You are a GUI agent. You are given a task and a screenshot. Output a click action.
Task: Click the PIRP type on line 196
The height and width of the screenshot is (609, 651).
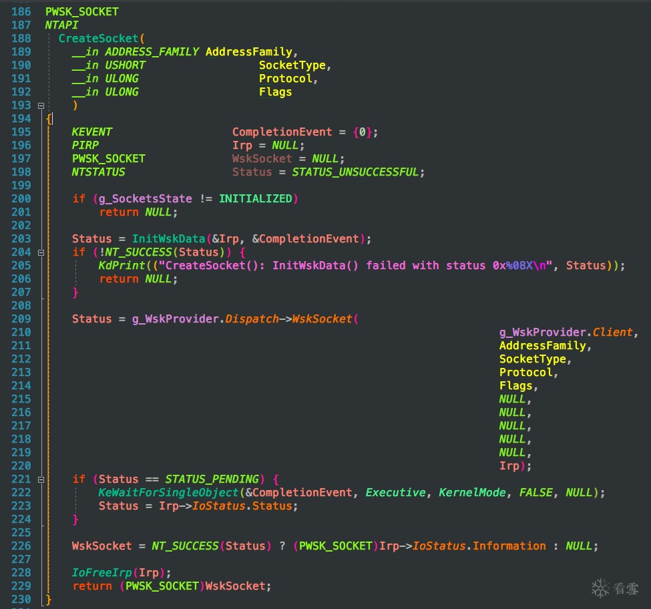pyautogui.click(x=85, y=146)
